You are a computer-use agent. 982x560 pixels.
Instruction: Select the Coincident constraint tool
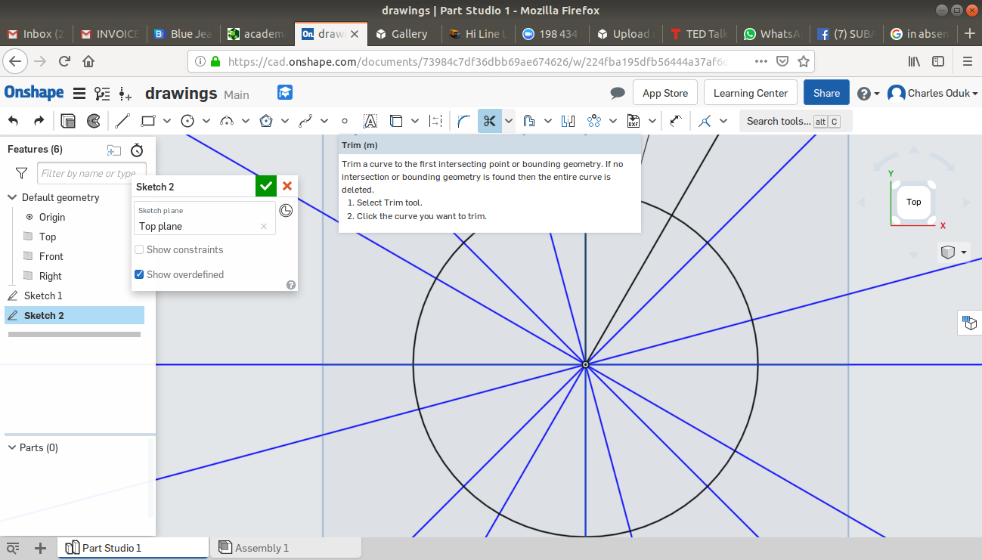click(705, 121)
